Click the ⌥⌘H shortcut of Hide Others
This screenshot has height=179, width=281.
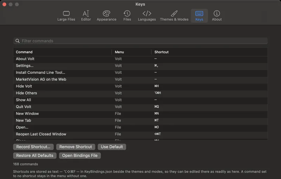click(x=158, y=93)
